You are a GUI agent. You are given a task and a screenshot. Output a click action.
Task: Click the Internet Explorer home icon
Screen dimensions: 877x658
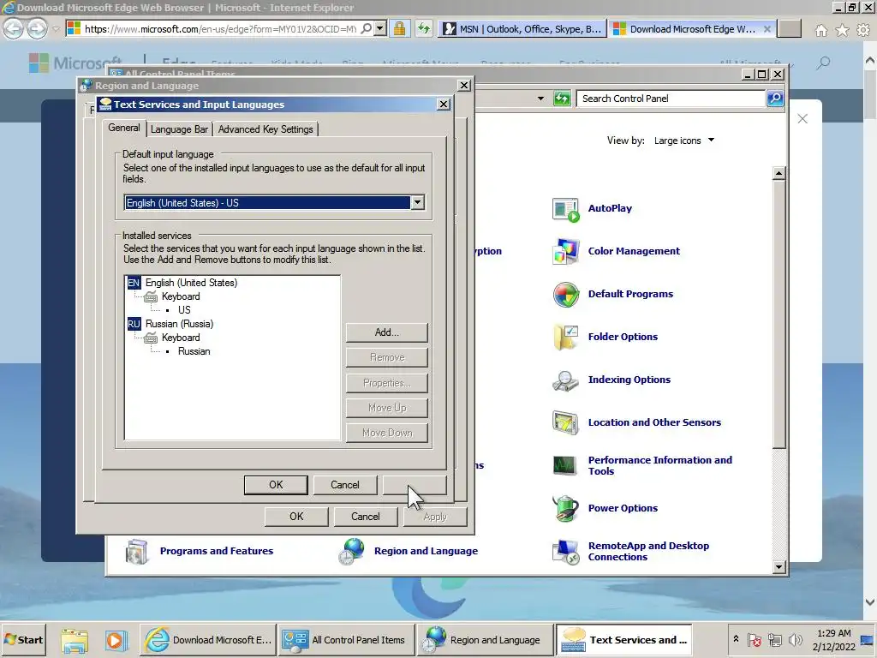821,30
